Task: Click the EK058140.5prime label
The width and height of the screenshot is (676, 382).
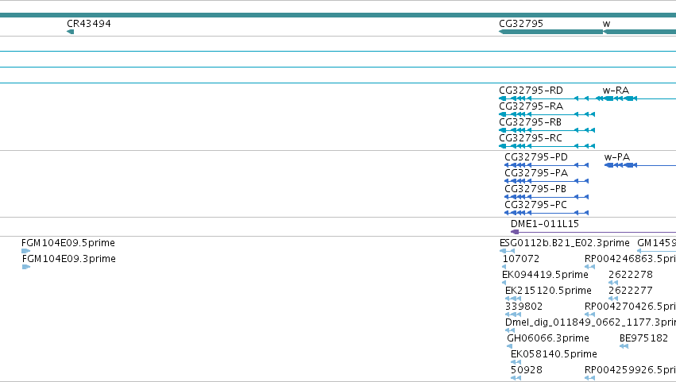Action: click(x=554, y=355)
